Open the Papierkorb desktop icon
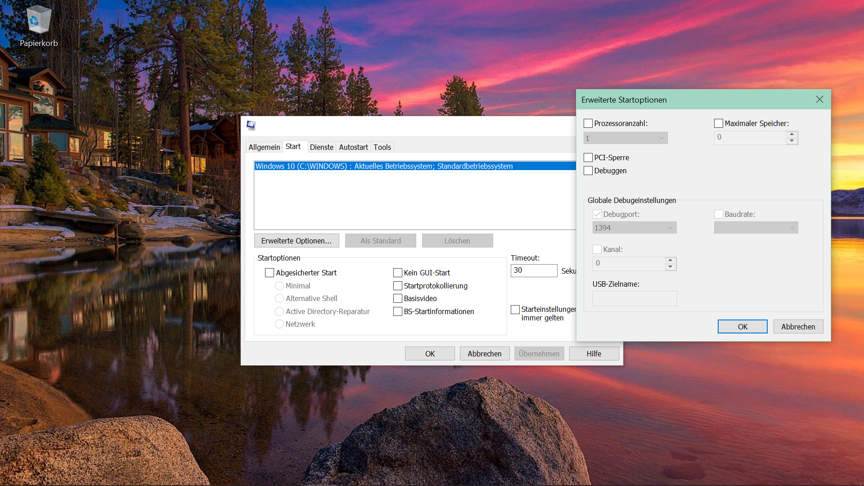Viewport: 864px width, 486px height. click(x=39, y=26)
